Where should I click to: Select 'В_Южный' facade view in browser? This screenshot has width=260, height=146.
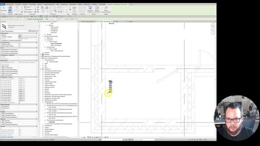(x=54, y=32)
